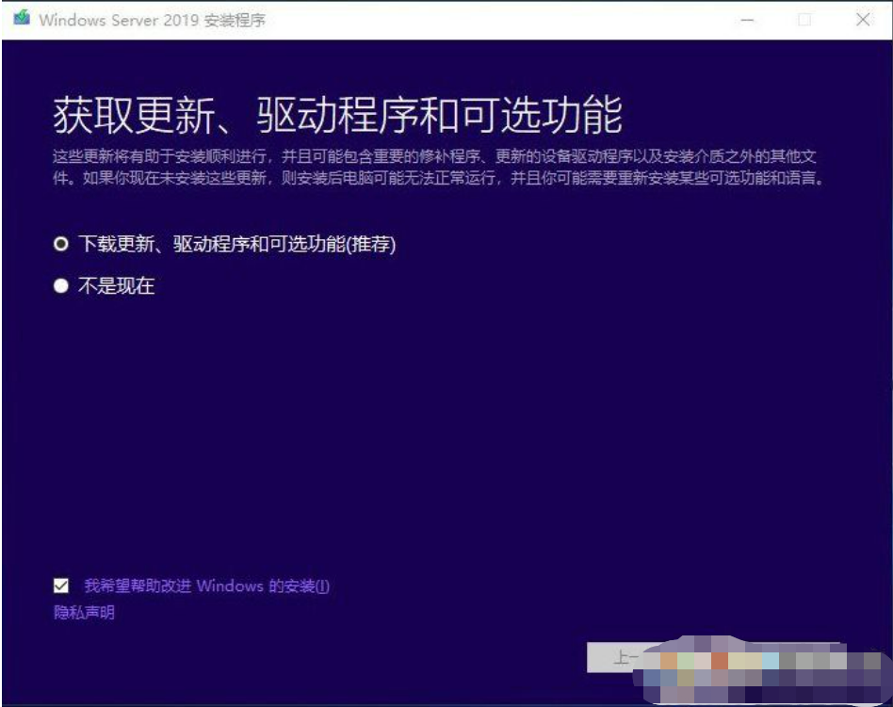
Task: Open the 隐私声明 privacy statement link
Action: (x=84, y=613)
